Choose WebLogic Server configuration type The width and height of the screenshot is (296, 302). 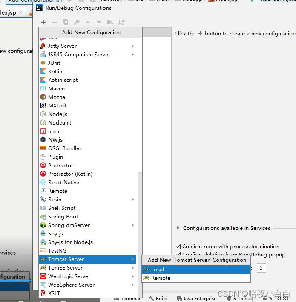(87, 276)
